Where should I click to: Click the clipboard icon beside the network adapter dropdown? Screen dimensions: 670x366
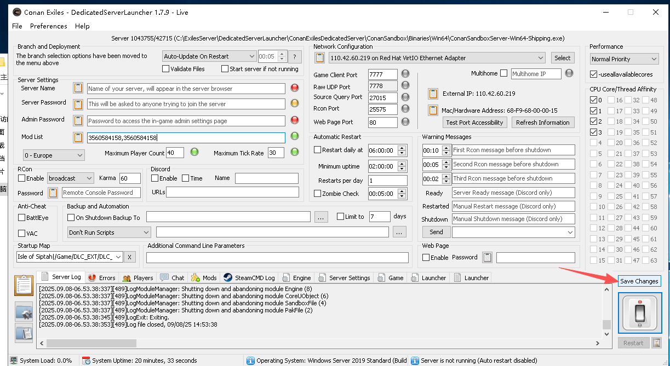pos(320,58)
